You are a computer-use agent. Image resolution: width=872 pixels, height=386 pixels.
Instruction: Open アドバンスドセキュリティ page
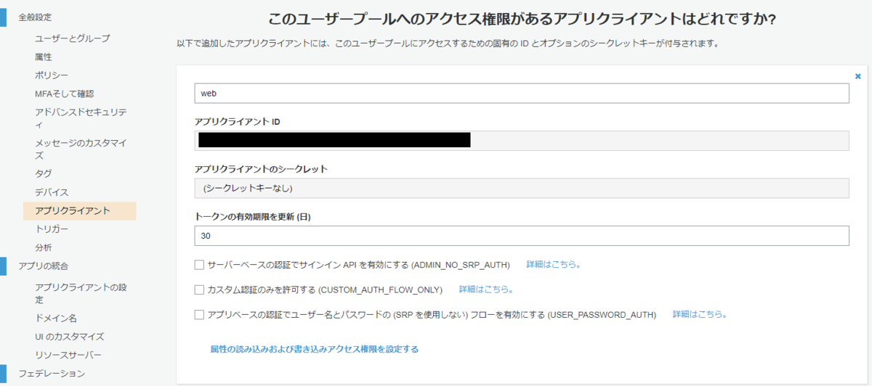point(81,118)
